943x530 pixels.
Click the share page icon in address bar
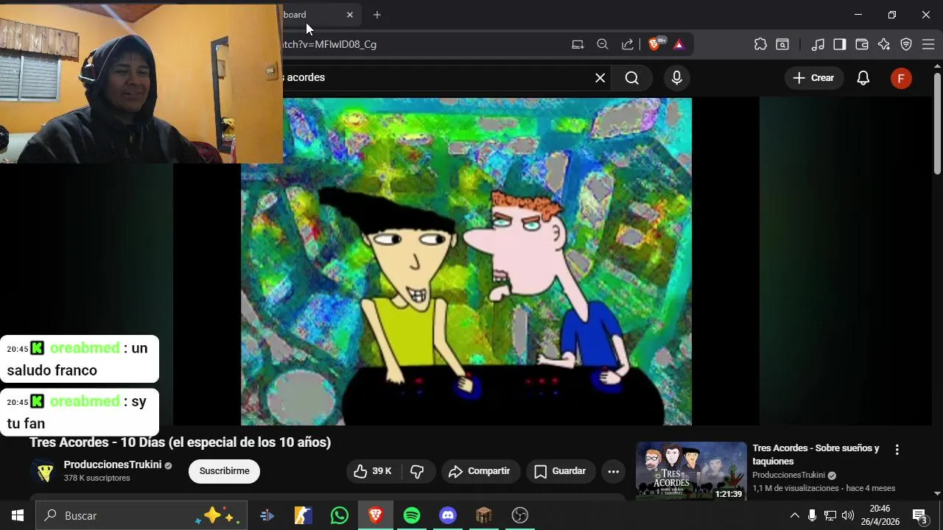click(x=628, y=44)
